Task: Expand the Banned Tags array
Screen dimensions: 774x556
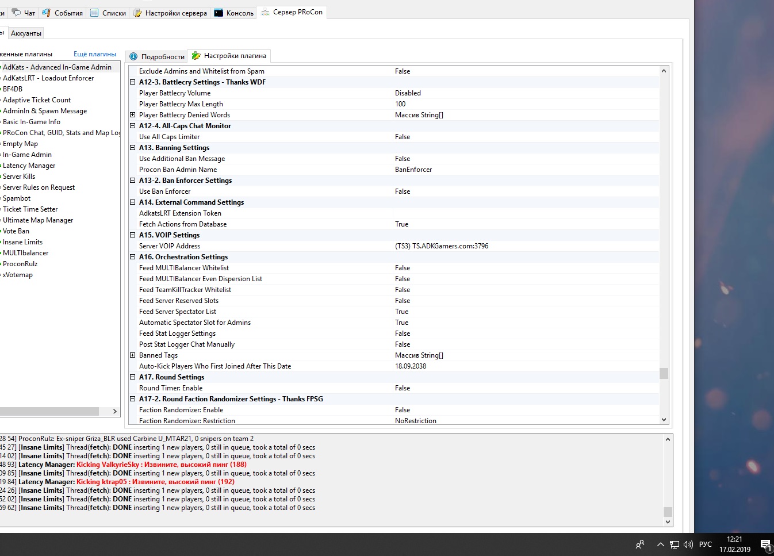Action: 133,355
